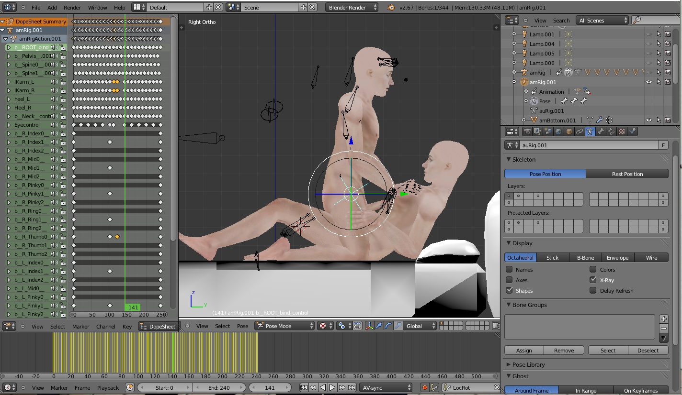
Task: Uncheck the X-Ray display checkbox
Action: coord(593,280)
